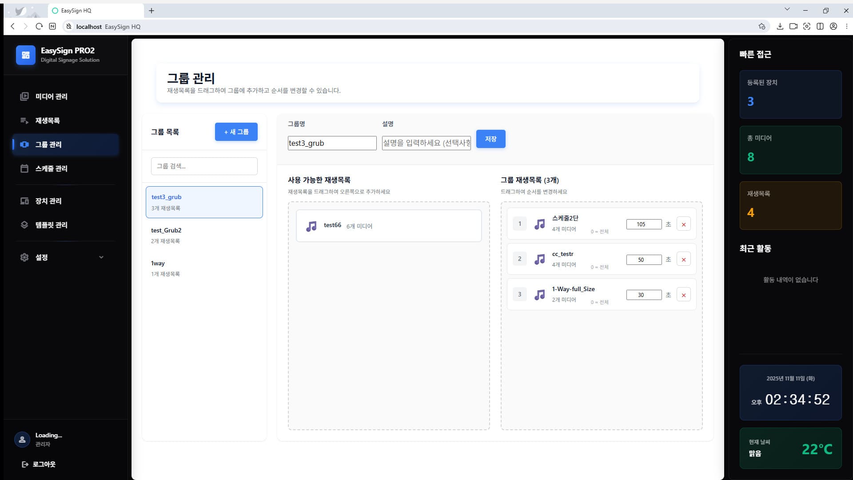The height and width of the screenshot is (480, 853).
Task: Open the playlist section icon
Action: (24, 120)
